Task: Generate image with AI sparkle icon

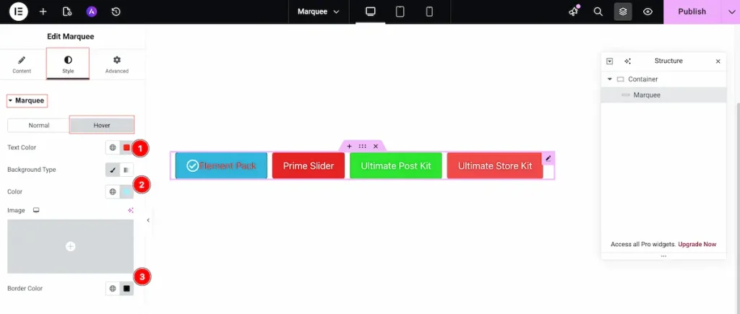Action: [130, 210]
